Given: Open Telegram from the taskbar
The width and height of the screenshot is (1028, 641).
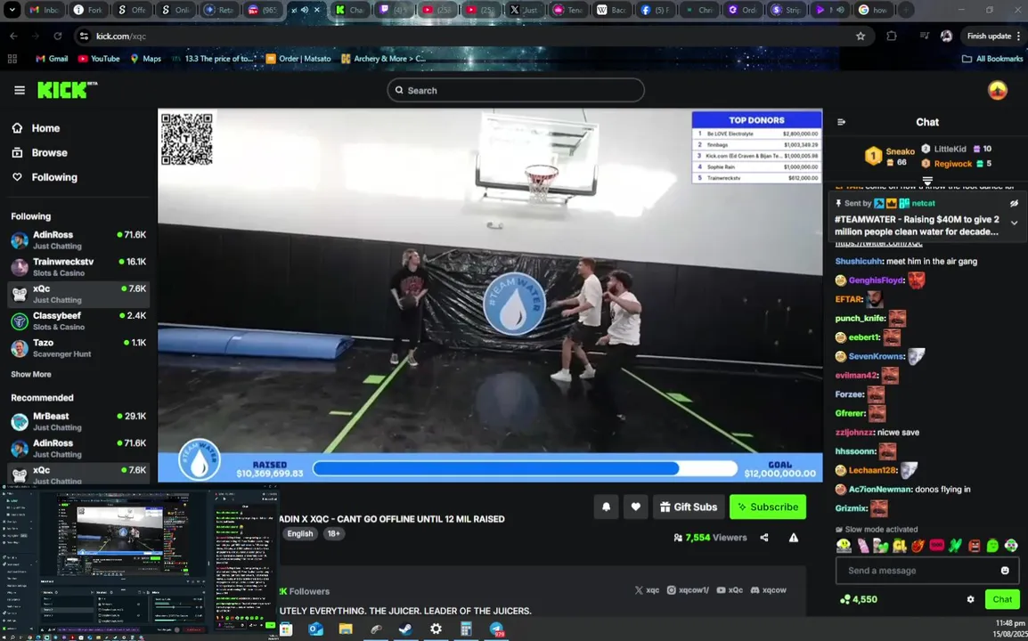Looking at the screenshot, I should [x=497, y=629].
